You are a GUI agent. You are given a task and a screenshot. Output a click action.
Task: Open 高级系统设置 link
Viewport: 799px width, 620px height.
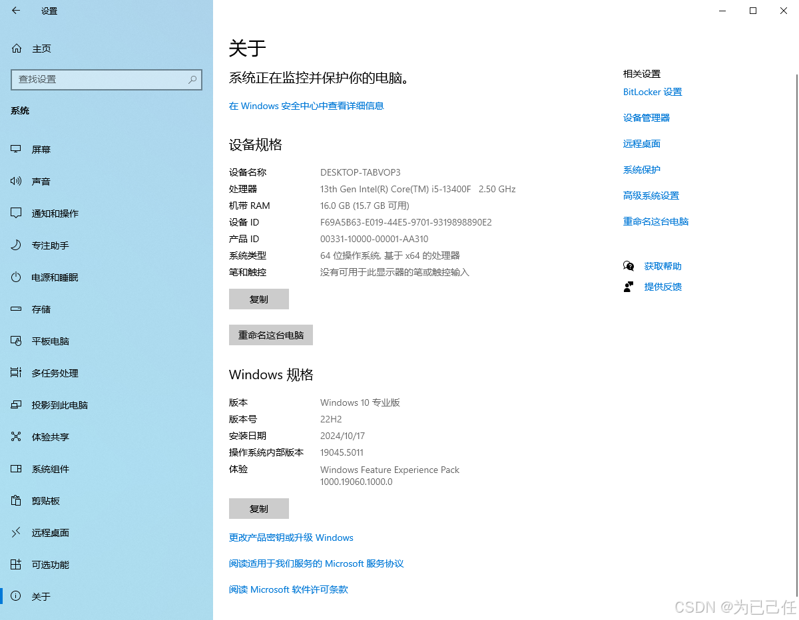[x=651, y=196]
